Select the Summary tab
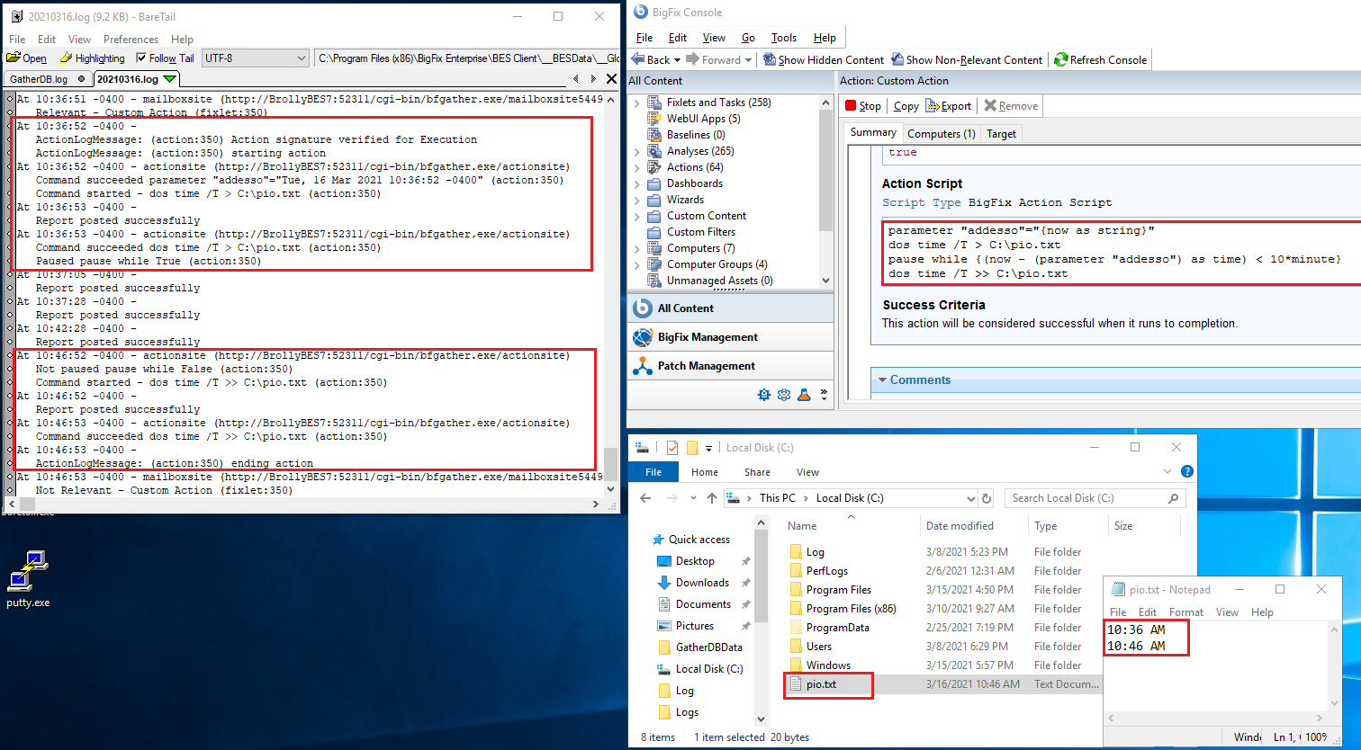This screenshot has width=1361, height=750. (873, 132)
